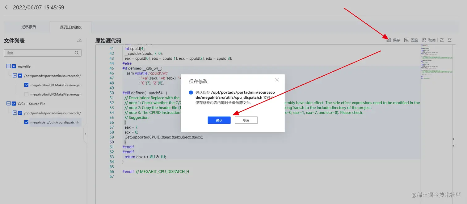
Task: Collapse the file list panel handle
Action: point(85,134)
